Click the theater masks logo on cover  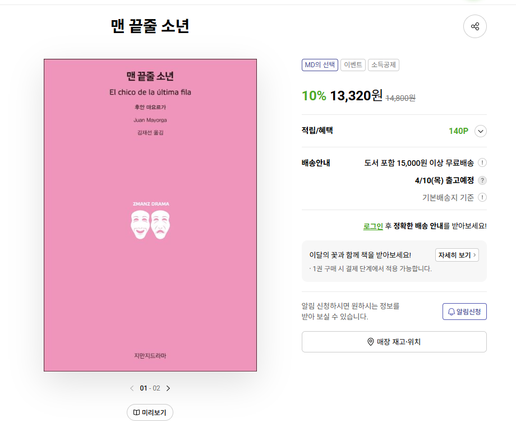click(150, 224)
